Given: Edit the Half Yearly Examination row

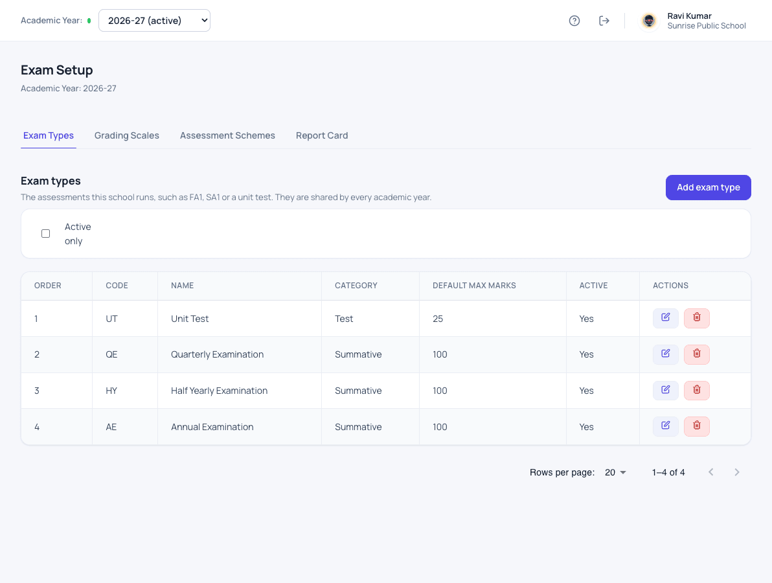Looking at the screenshot, I should click(x=666, y=391).
